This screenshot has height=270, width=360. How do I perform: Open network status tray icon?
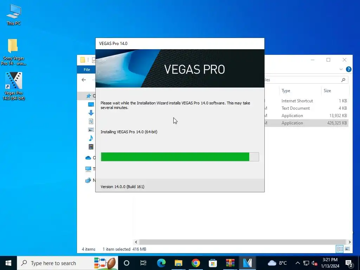click(x=306, y=263)
